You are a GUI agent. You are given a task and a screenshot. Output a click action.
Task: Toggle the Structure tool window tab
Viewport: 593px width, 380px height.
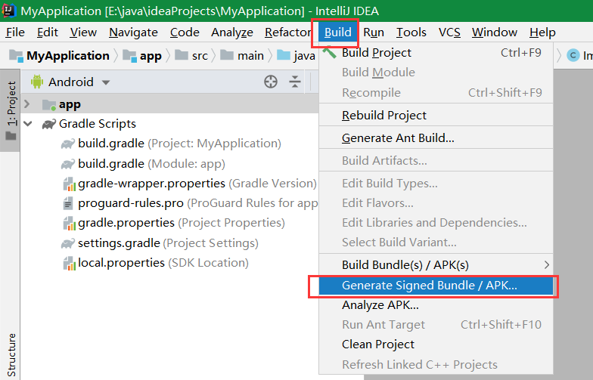coord(11,355)
